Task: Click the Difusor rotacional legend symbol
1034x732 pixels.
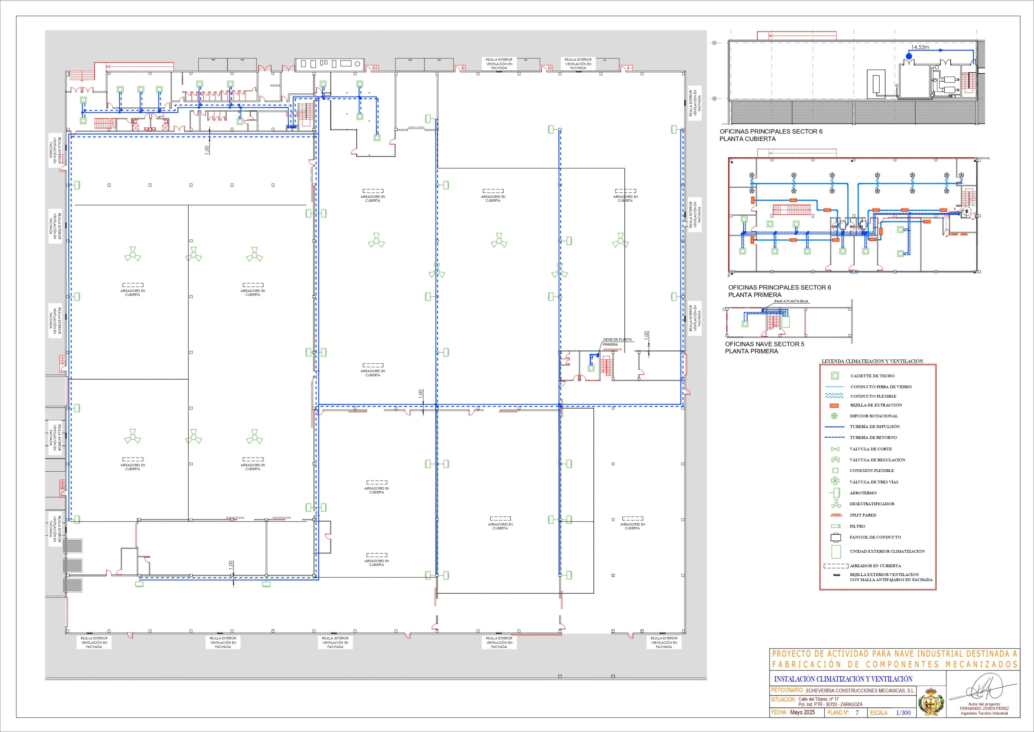Action: pos(834,416)
